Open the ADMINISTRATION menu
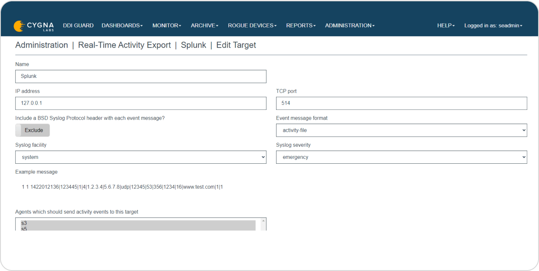The image size is (539, 271). [349, 25]
